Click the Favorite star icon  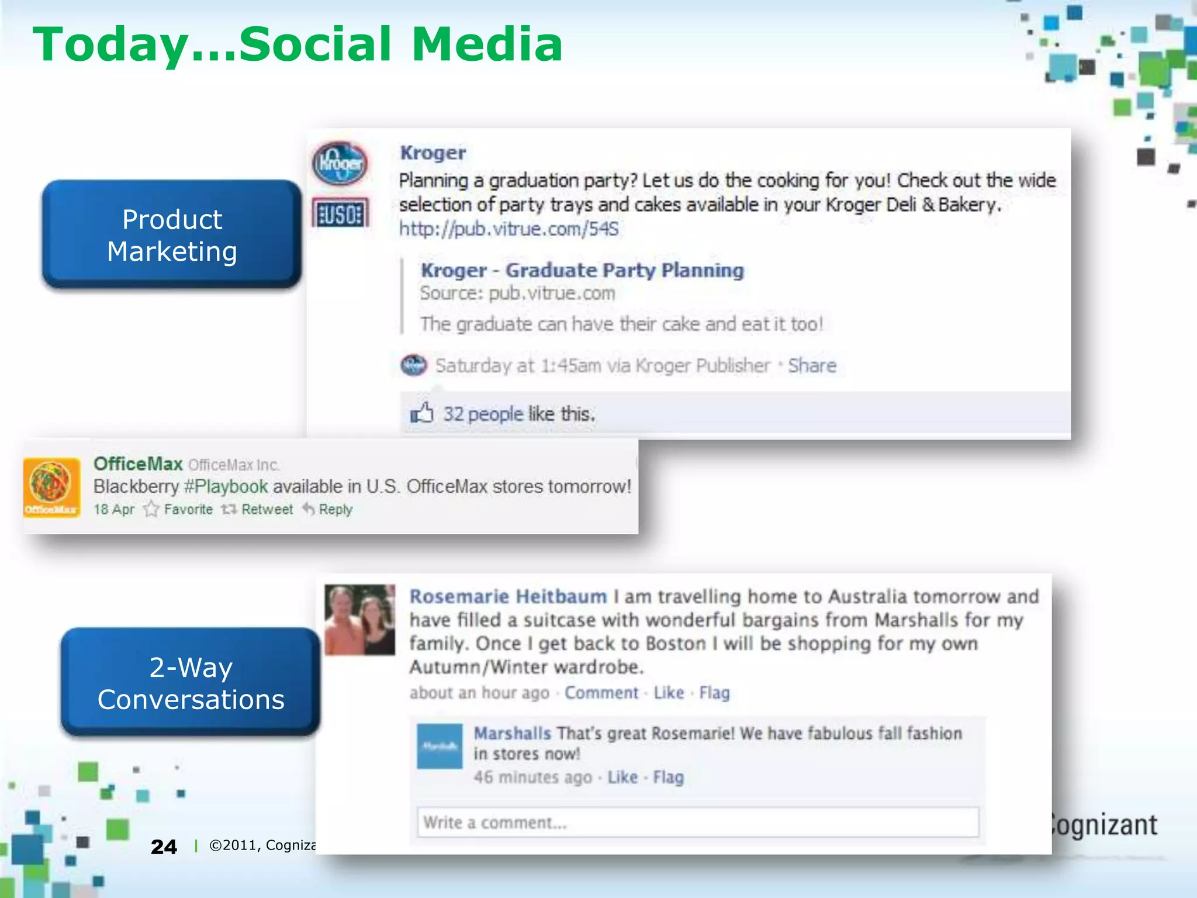pos(151,509)
